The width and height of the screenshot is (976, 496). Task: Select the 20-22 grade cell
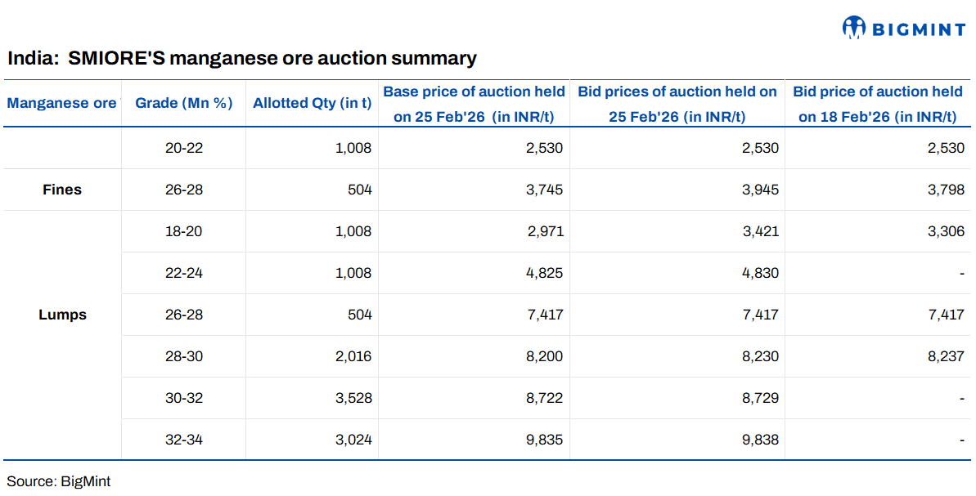(184, 148)
